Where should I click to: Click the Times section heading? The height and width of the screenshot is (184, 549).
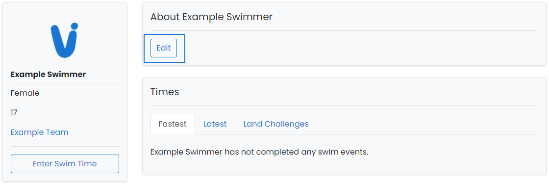(x=165, y=92)
